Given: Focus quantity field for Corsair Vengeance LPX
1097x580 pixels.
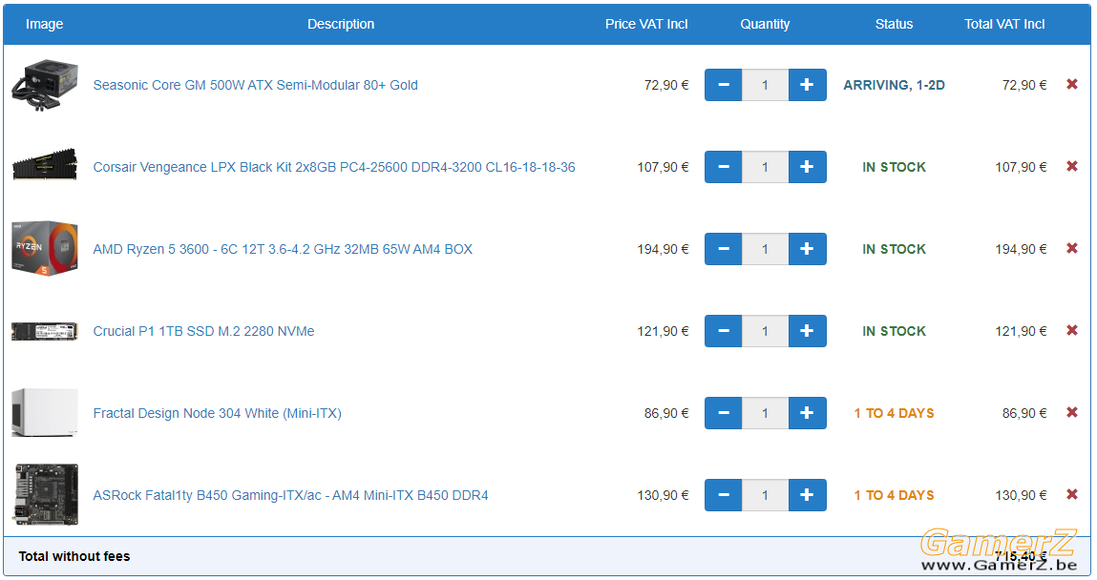Looking at the screenshot, I should tap(766, 167).
